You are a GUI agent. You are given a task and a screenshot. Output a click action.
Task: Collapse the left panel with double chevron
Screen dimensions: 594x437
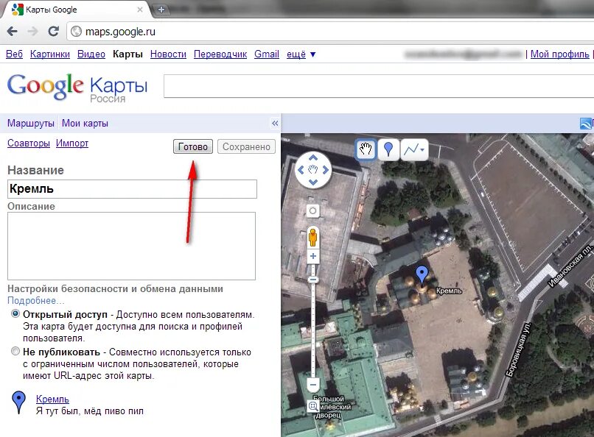[x=275, y=123]
